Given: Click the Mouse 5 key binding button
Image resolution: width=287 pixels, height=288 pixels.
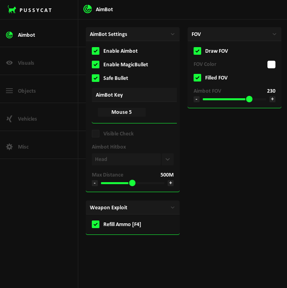Looking at the screenshot, I should tap(122, 112).
